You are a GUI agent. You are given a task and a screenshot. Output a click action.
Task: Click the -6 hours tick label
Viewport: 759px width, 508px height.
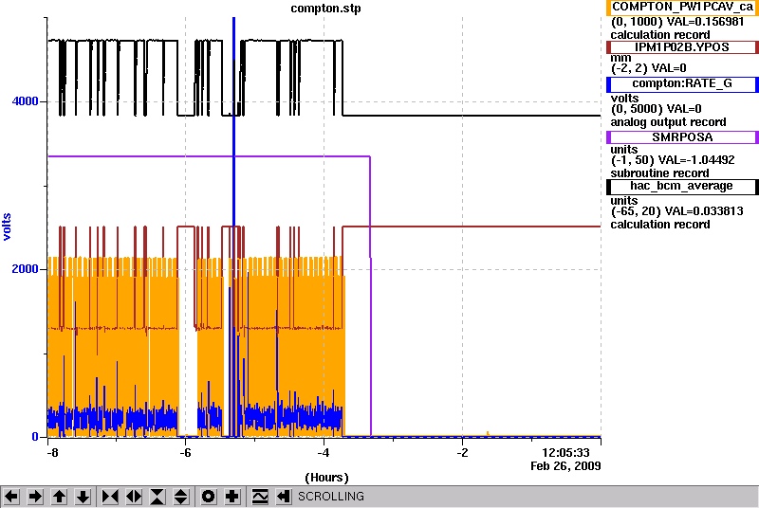[x=185, y=453]
